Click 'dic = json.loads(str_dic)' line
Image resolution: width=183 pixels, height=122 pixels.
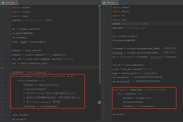(30, 63)
